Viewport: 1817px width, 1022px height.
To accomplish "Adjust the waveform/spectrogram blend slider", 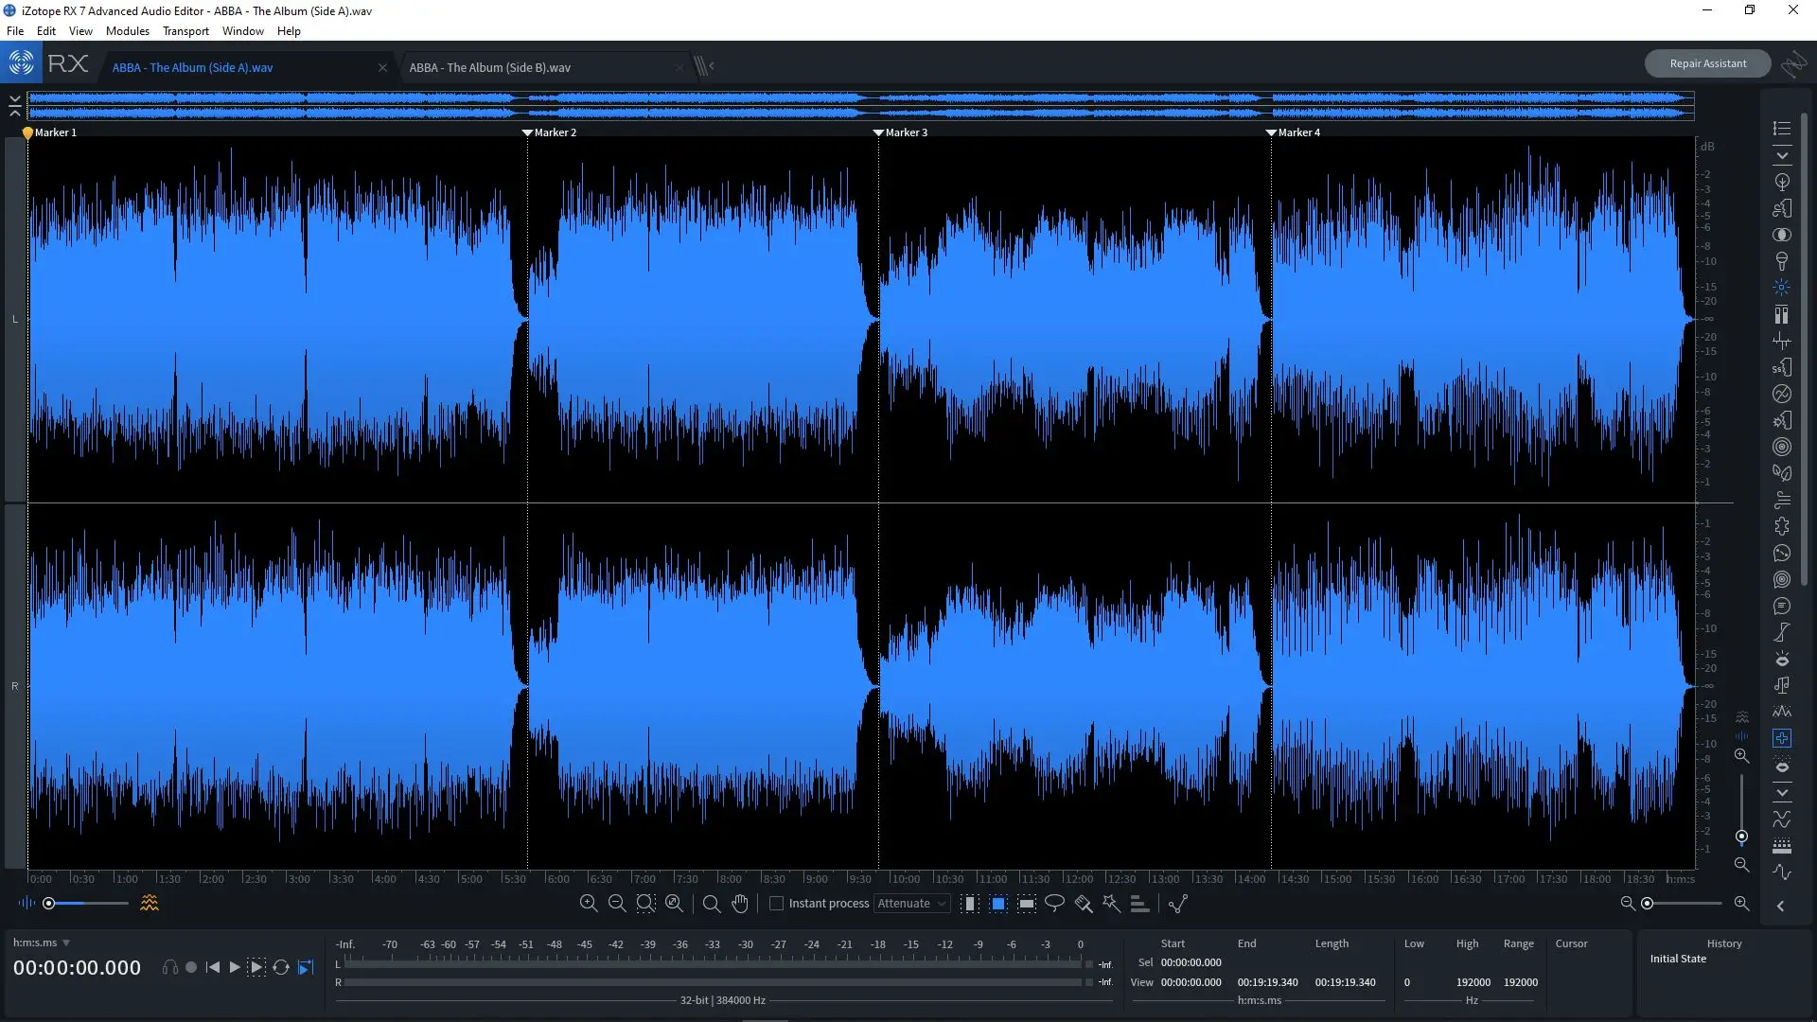I will 86,904.
